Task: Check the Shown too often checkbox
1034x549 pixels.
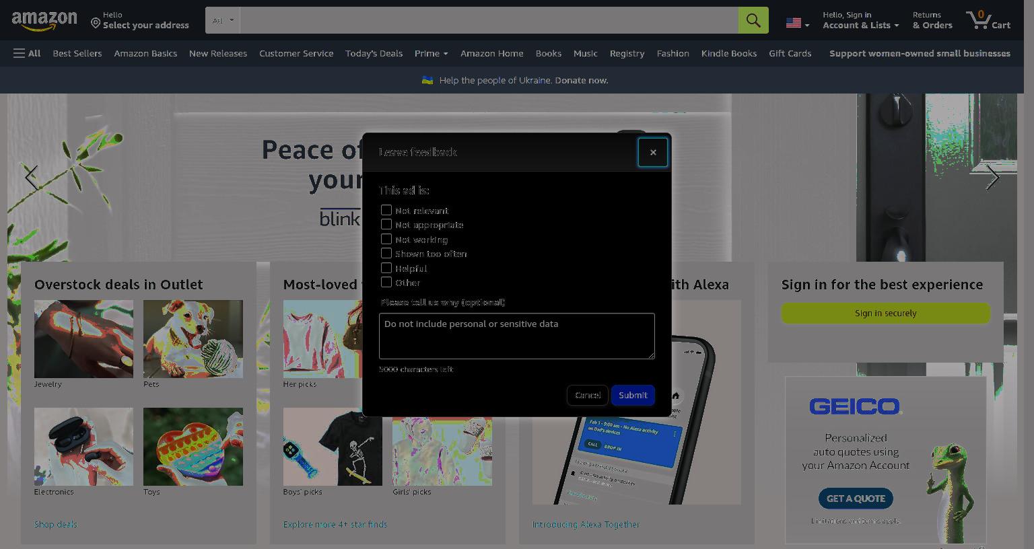Action: click(x=386, y=253)
